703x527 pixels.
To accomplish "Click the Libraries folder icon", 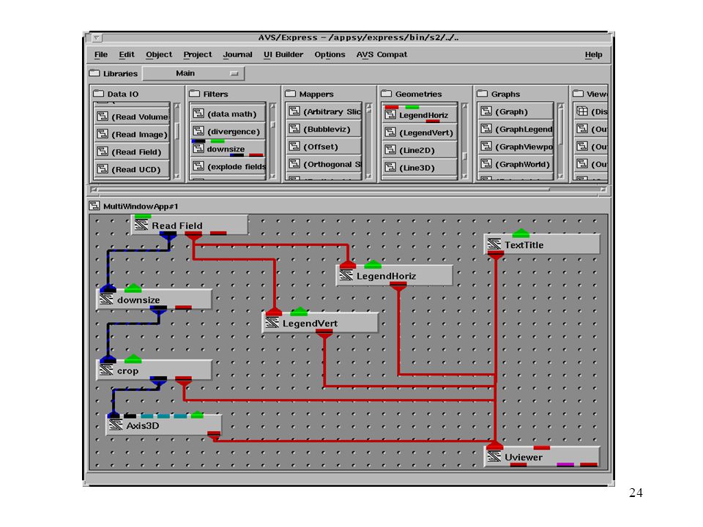I will point(94,73).
